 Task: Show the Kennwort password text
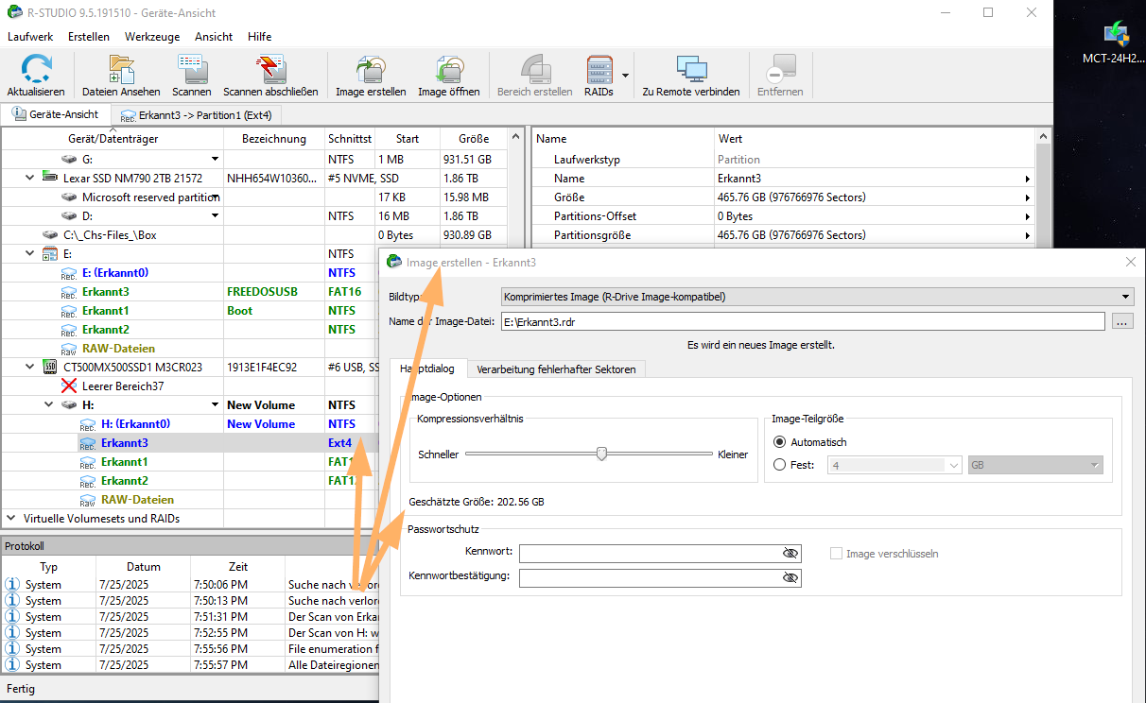click(x=790, y=553)
